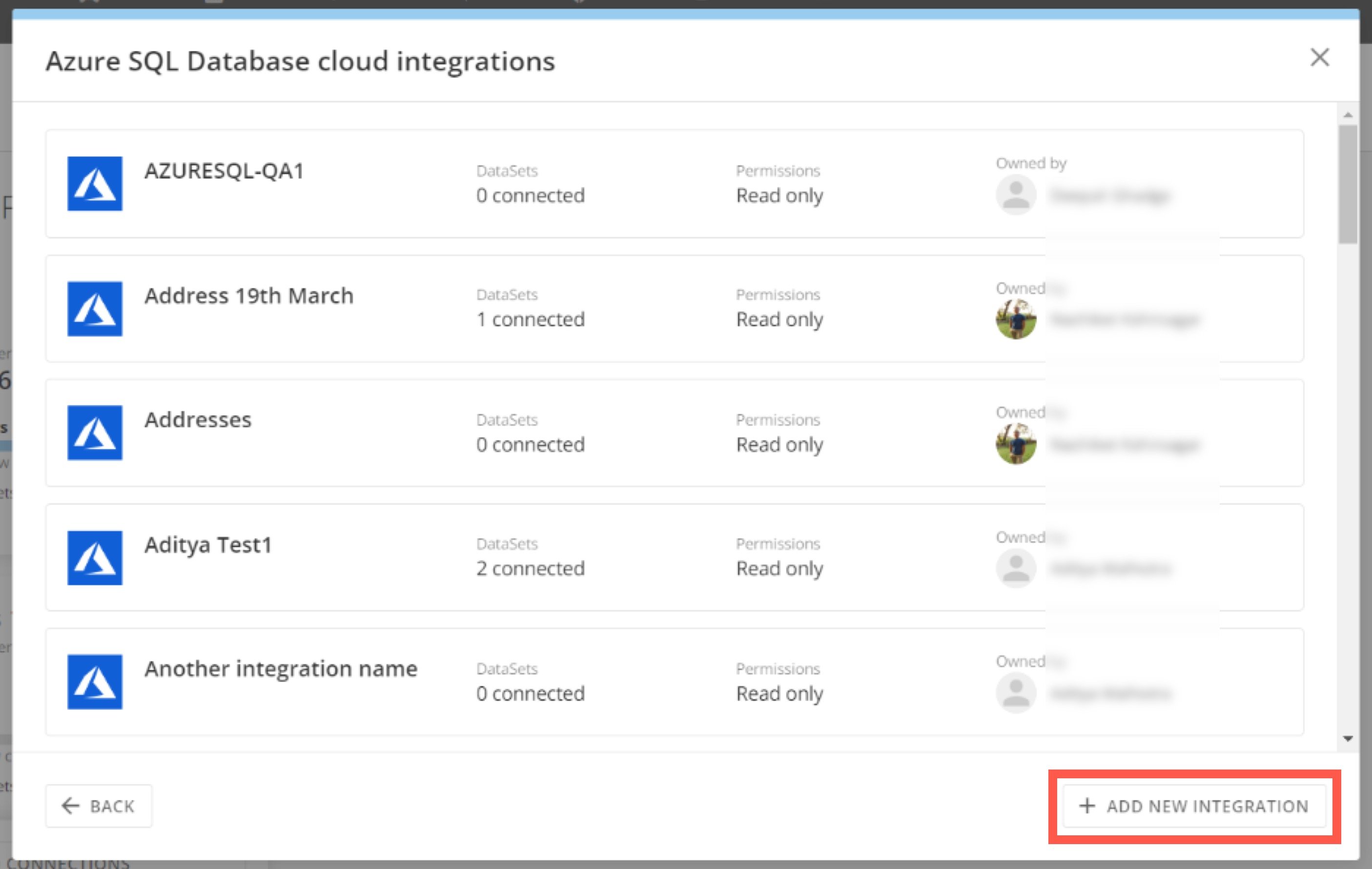1372x869 pixels.
Task: Click '2 connected' for Aditya Test1
Action: (531, 569)
